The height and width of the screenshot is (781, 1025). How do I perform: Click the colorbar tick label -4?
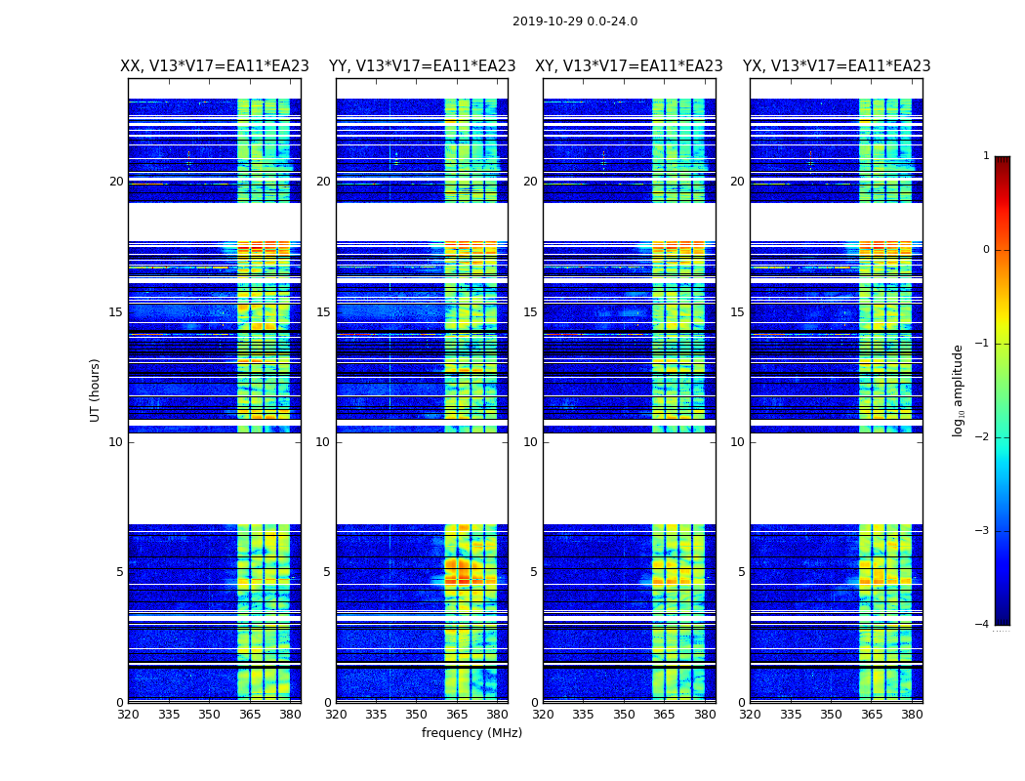click(x=982, y=624)
